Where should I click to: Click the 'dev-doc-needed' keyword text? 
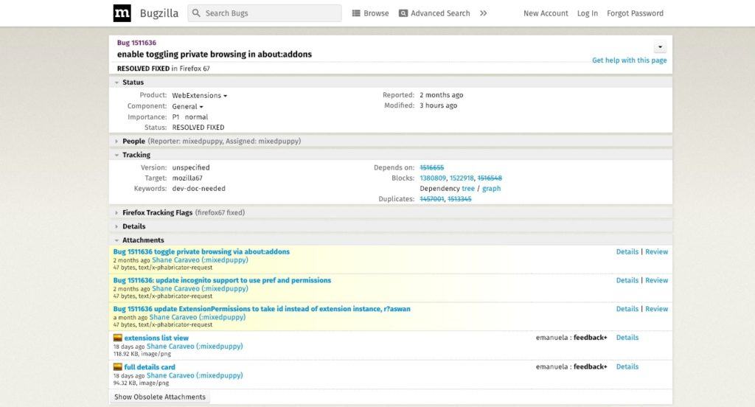point(199,189)
